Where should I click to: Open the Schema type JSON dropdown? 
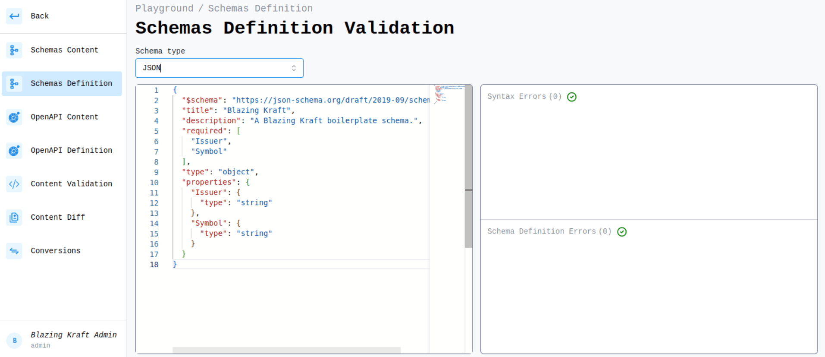220,68
